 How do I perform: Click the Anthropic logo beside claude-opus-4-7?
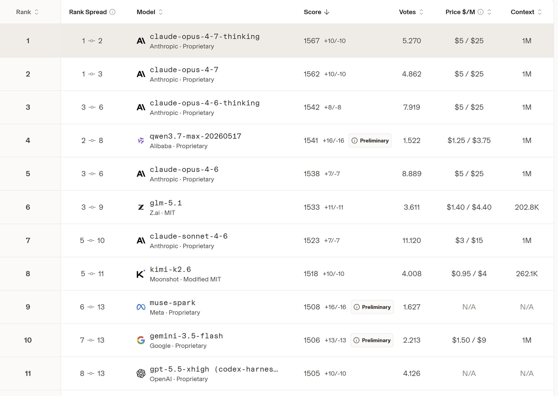click(141, 74)
